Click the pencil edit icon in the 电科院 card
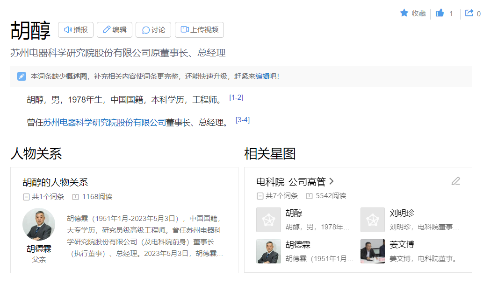 click(456, 181)
